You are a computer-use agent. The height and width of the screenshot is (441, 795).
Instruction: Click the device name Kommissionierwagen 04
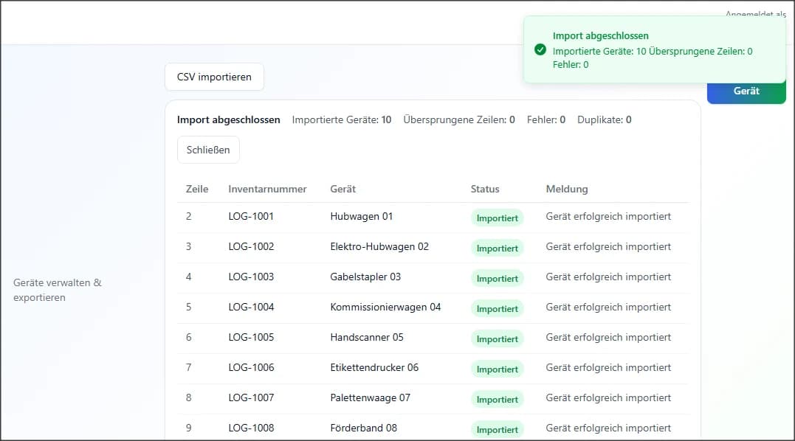click(385, 308)
